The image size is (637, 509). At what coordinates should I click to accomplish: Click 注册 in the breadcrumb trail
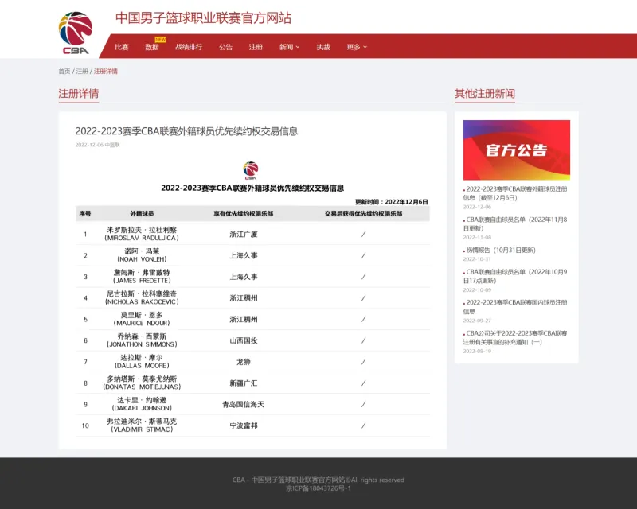82,72
